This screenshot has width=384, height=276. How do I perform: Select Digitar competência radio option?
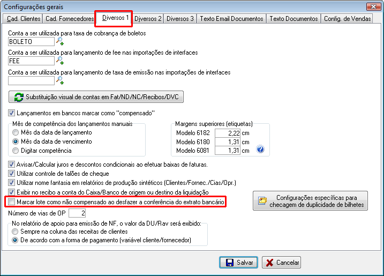point(16,151)
